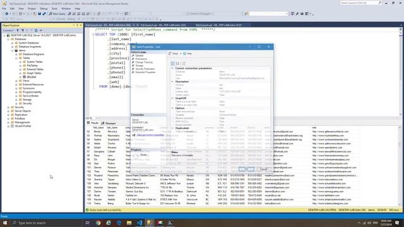The width and height of the screenshot is (404, 227).
Task: Select XEvent Profiler node
Action: (x=23, y=126)
